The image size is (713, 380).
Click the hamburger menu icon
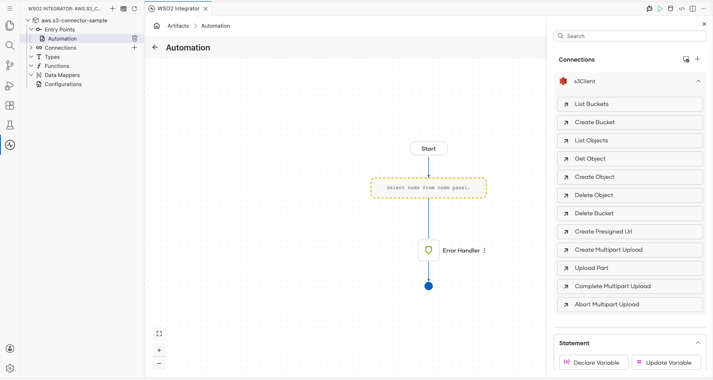pos(10,8)
